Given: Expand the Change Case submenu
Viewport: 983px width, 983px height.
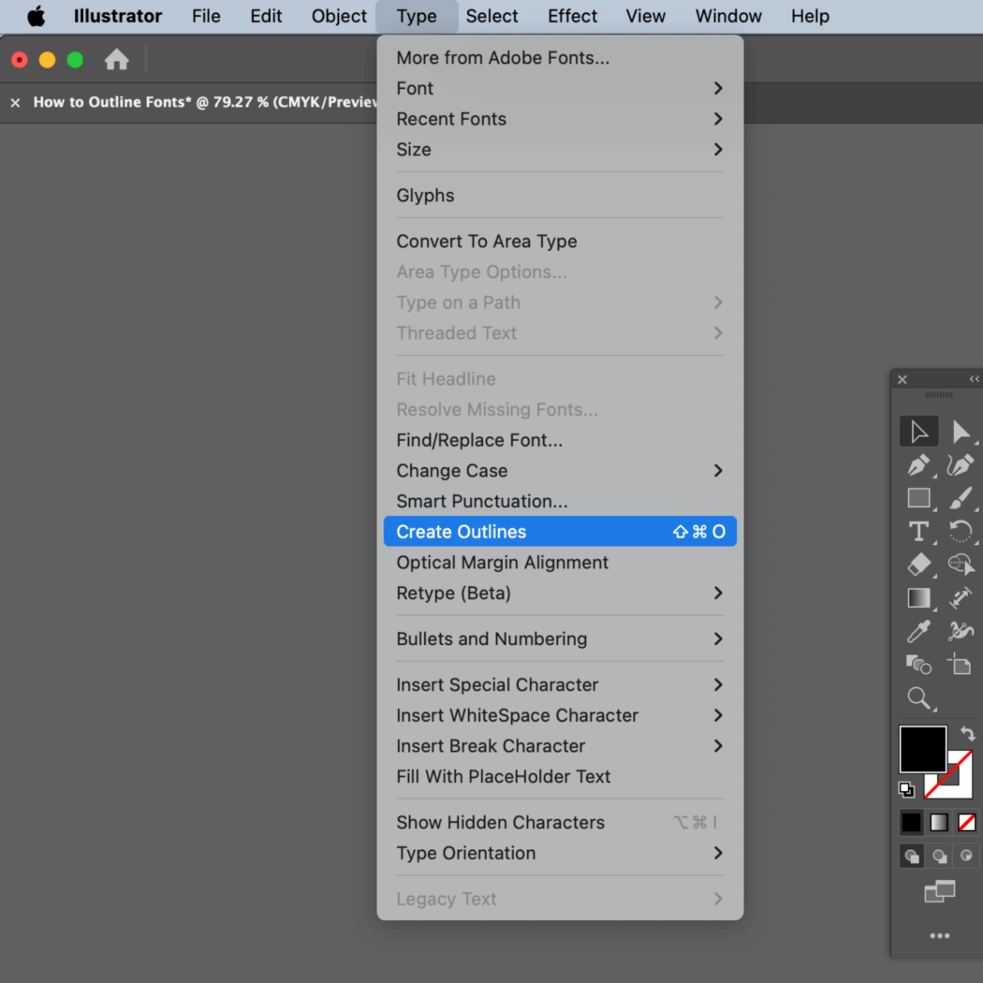Looking at the screenshot, I should click(560, 471).
